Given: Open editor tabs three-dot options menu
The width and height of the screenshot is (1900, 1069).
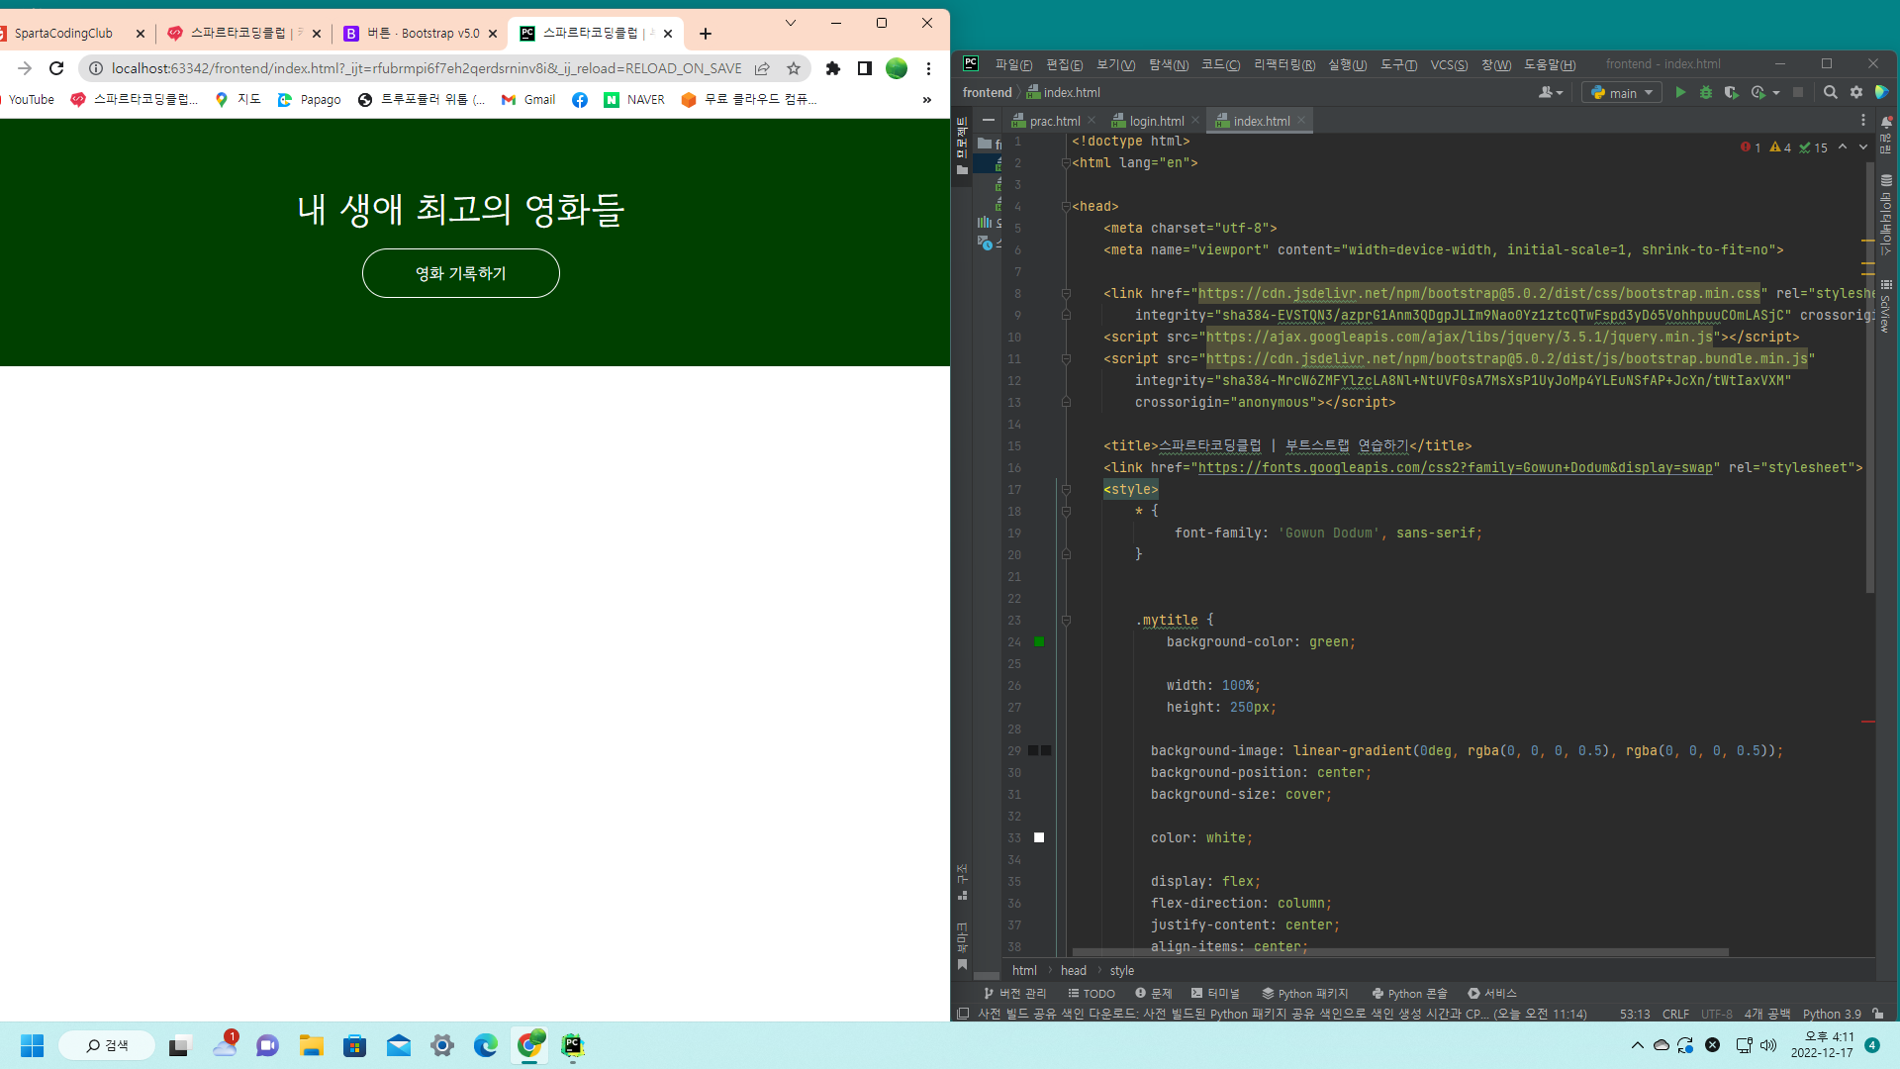Looking at the screenshot, I should (x=1863, y=120).
